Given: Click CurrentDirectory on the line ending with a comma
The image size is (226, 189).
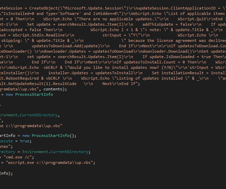Looking at the screenshot, I should 39,115.
